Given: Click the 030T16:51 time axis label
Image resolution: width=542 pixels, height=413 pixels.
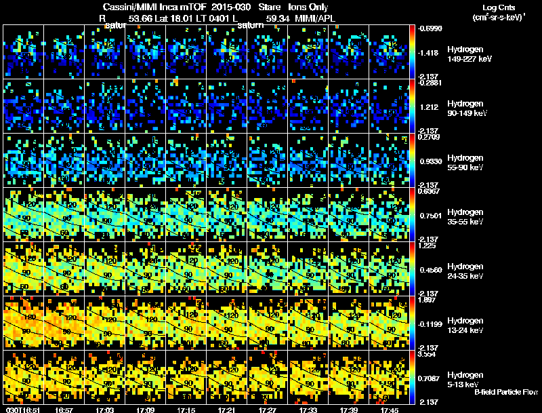Looking at the screenshot, I should [23, 410].
